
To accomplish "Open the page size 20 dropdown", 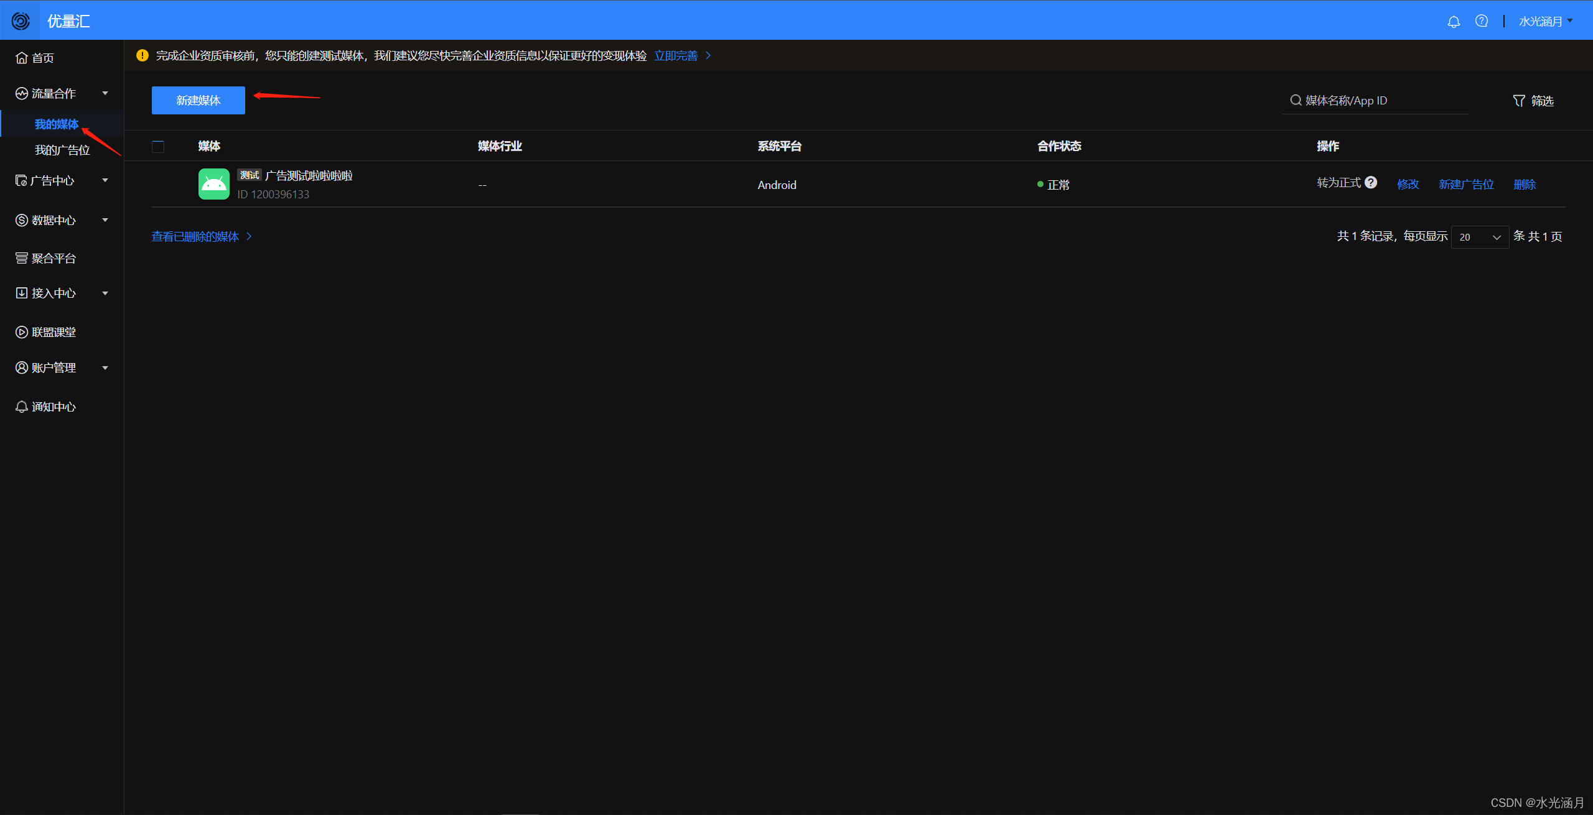I will click(x=1480, y=237).
